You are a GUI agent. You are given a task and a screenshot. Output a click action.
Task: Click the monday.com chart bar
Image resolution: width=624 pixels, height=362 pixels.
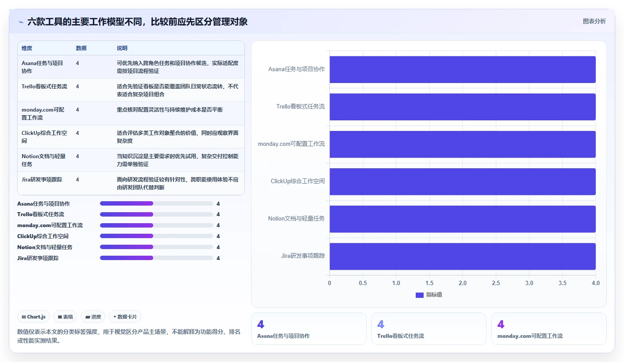[462, 144]
